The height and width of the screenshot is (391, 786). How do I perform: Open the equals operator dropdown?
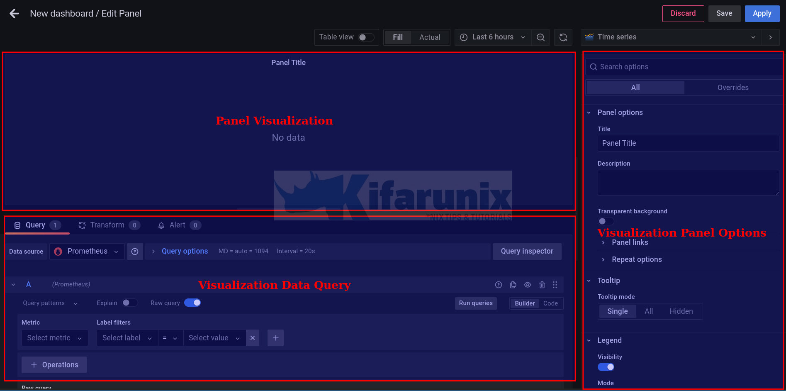[170, 338]
